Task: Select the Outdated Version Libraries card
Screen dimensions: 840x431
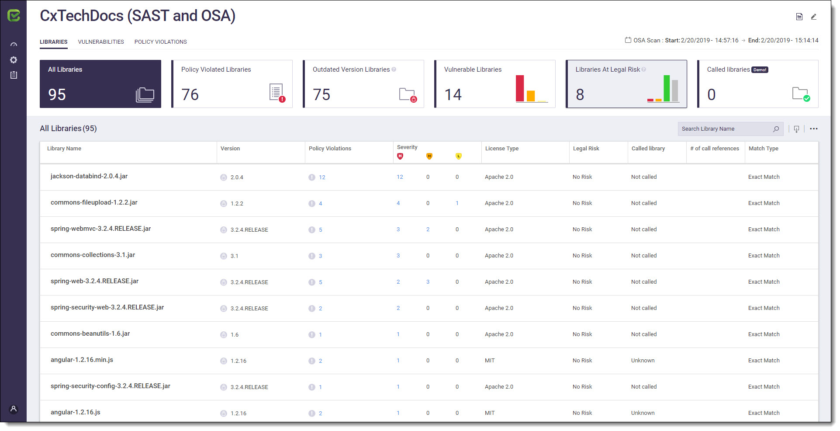Action: 363,84
